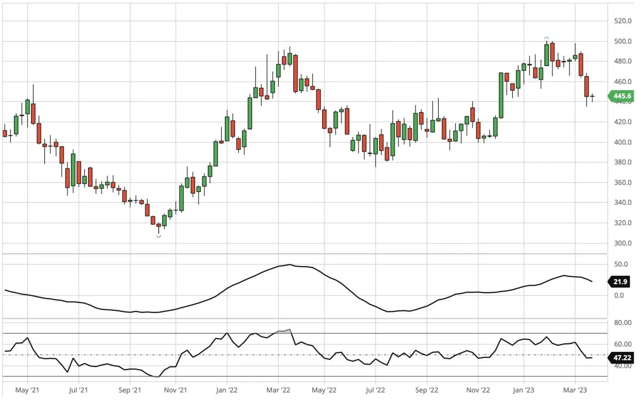Image resolution: width=641 pixels, height=401 pixels.
Task: Click the 360.0 price axis label
Action: point(623,183)
